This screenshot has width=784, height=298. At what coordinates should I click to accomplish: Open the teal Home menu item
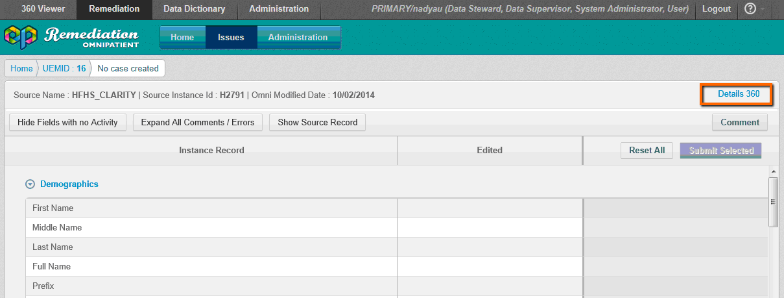tap(182, 37)
